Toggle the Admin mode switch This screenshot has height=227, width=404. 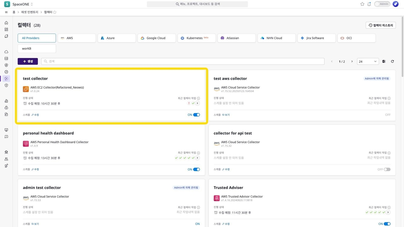[x=382, y=4]
